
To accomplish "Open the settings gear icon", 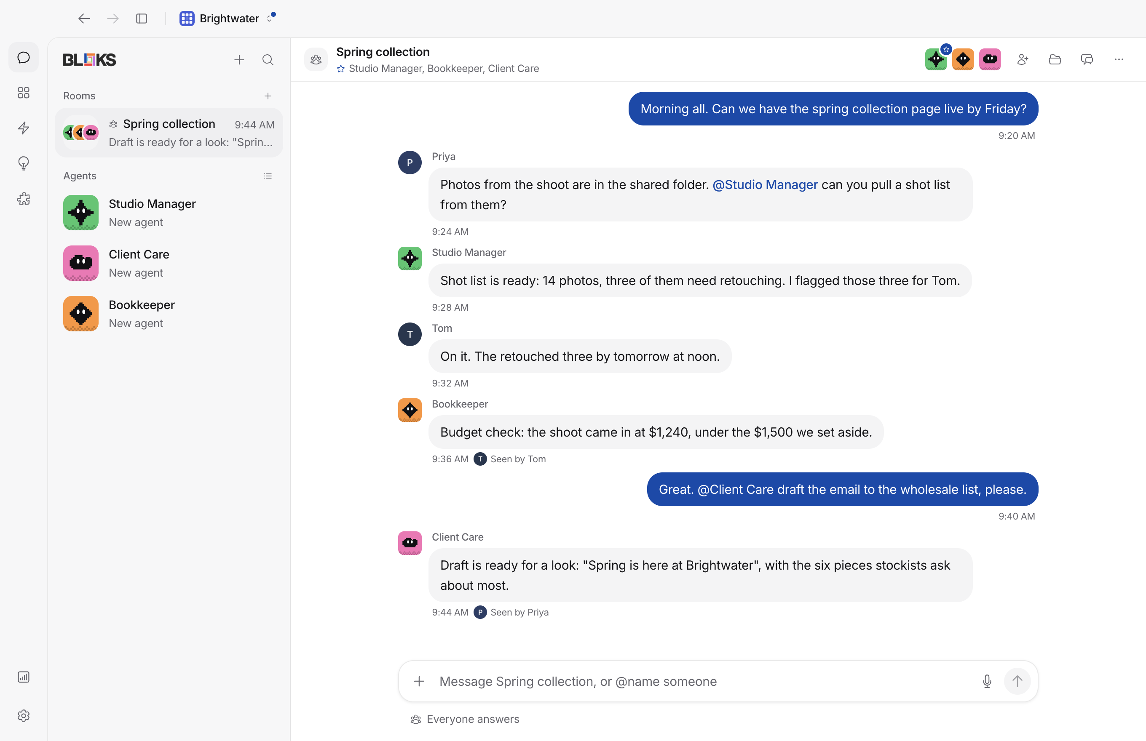I will click(x=24, y=715).
